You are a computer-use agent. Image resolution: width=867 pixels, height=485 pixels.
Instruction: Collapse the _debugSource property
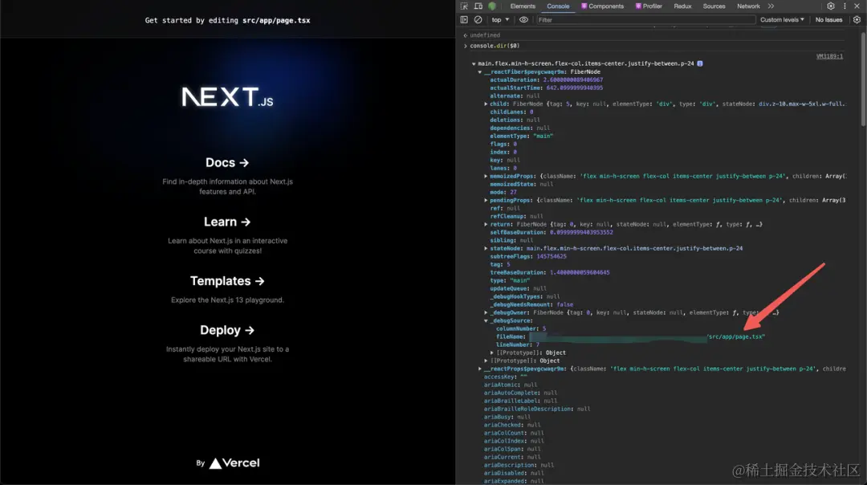point(486,320)
